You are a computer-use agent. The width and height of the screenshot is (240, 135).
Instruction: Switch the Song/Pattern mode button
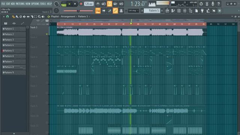(x=63, y=4)
